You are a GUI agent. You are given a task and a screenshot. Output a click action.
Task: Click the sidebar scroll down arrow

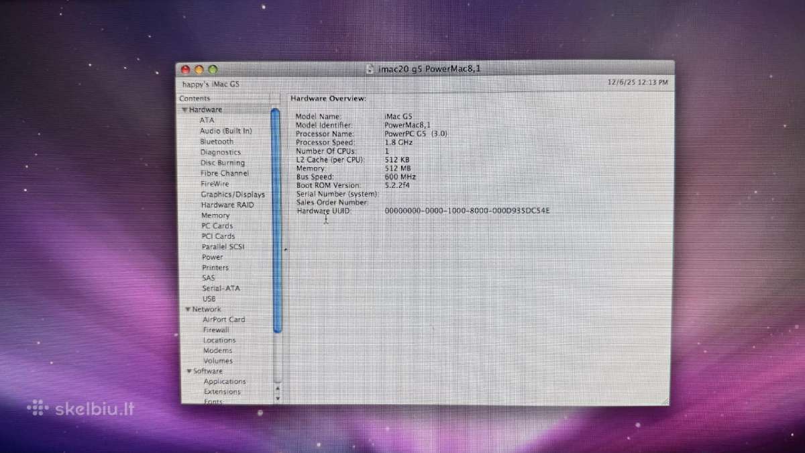click(278, 397)
